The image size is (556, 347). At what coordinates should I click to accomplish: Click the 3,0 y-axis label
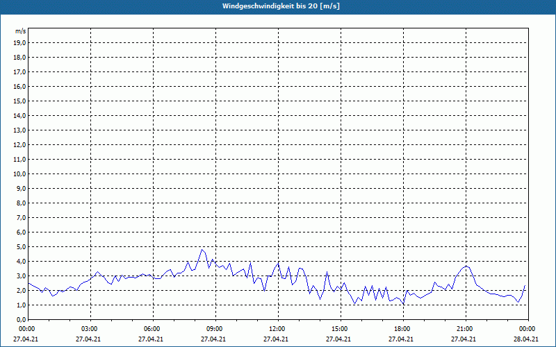22,276
